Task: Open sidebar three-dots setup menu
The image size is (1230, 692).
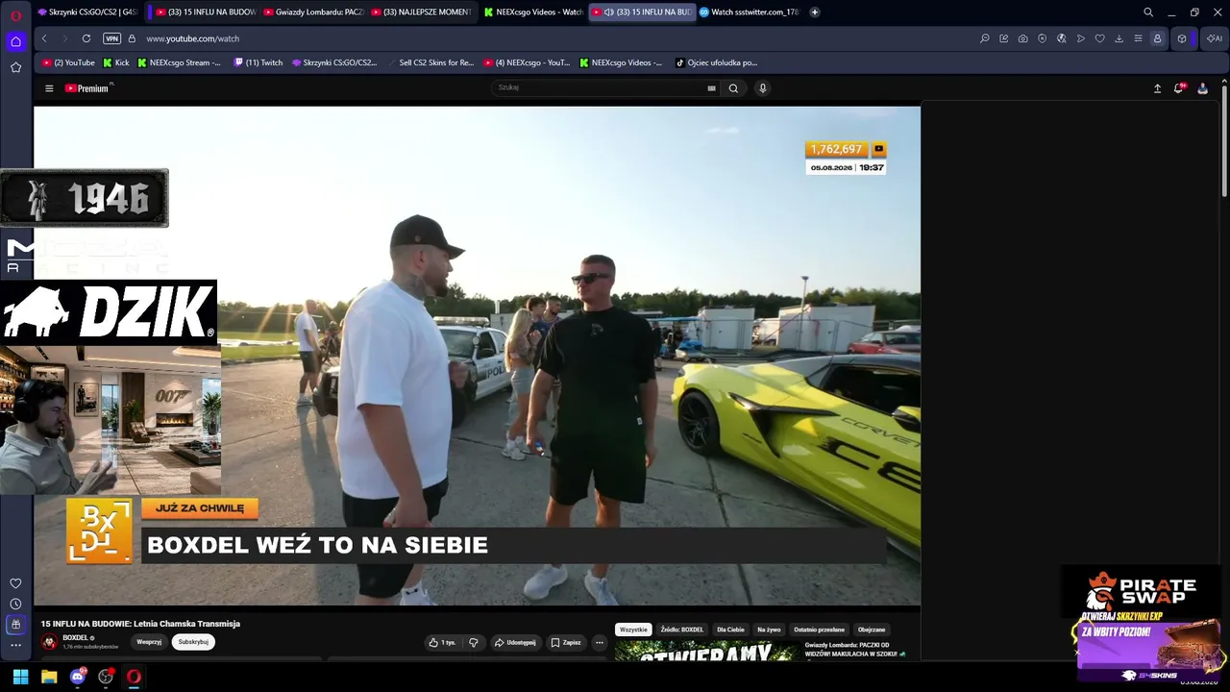Action: pos(15,645)
